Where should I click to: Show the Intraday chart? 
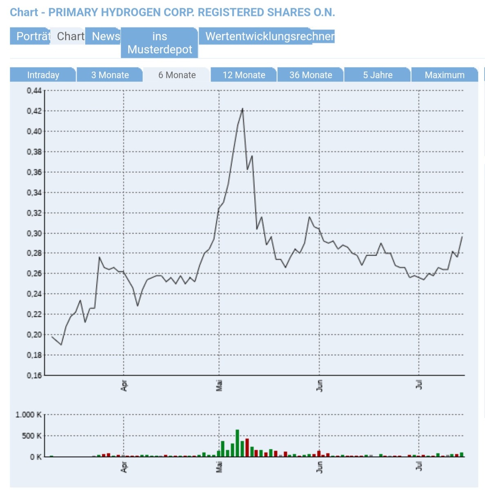[x=43, y=75]
